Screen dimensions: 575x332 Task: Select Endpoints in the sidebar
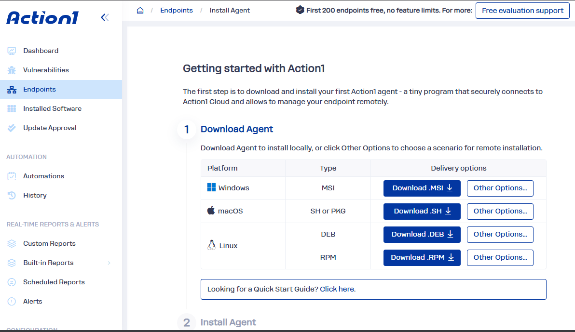point(61,90)
